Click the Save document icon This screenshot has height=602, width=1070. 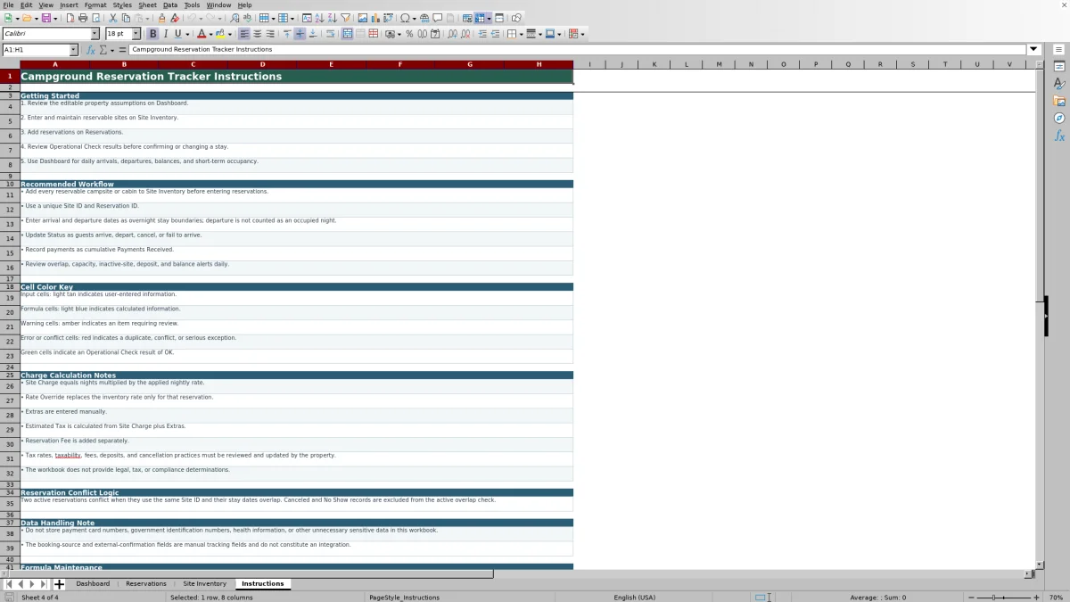45,18
